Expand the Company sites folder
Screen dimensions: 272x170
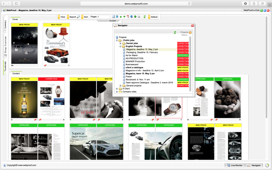pyautogui.click(x=117, y=92)
